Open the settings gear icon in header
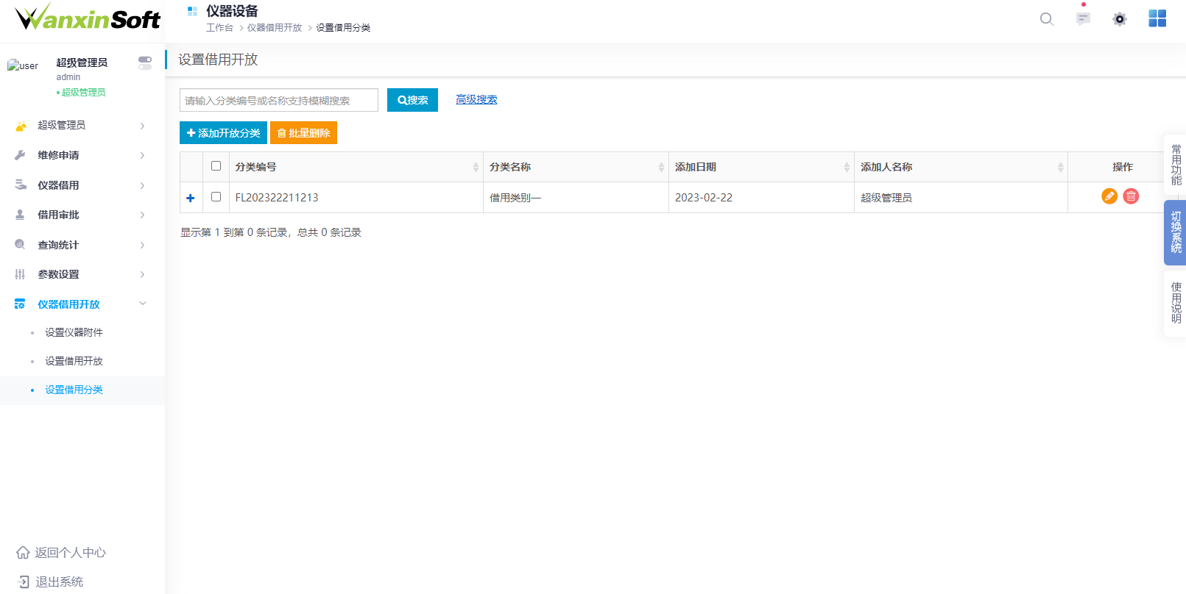The height and width of the screenshot is (594, 1186). click(1120, 19)
